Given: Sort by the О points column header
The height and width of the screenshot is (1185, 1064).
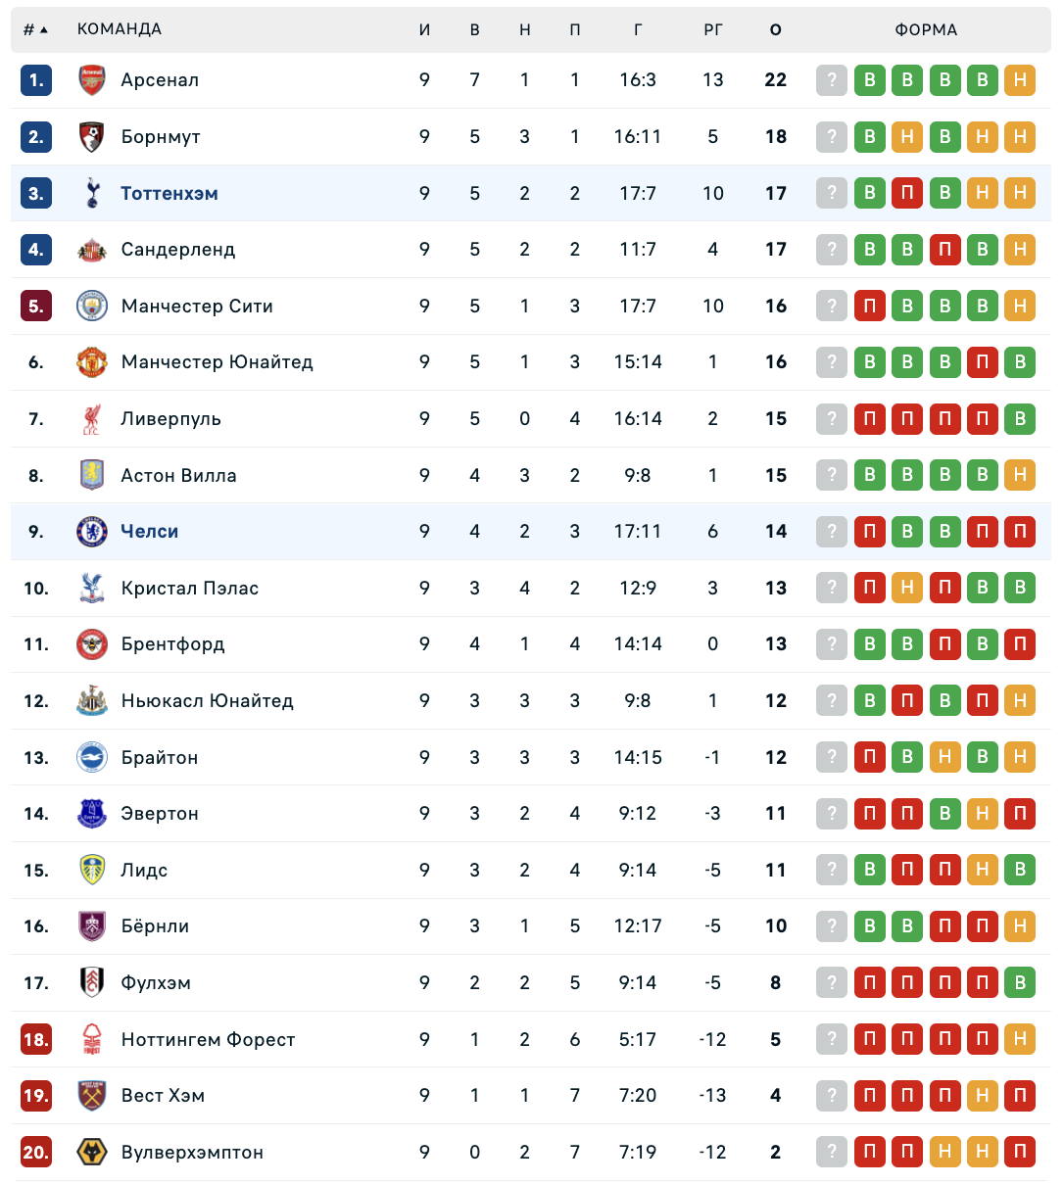Looking at the screenshot, I should tap(776, 30).
